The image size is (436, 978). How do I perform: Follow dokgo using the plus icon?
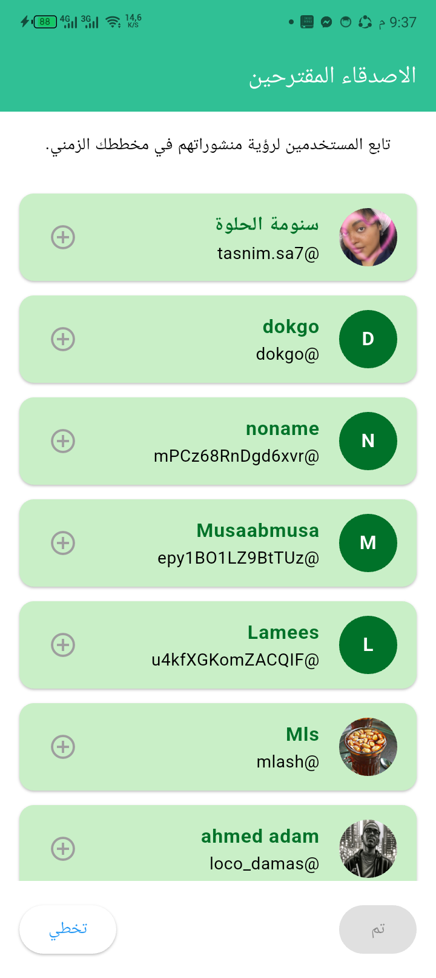click(63, 339)
